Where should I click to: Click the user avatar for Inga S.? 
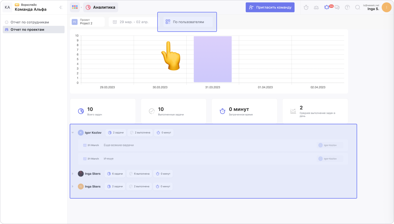pyautogui.click(x=386, y=8)
